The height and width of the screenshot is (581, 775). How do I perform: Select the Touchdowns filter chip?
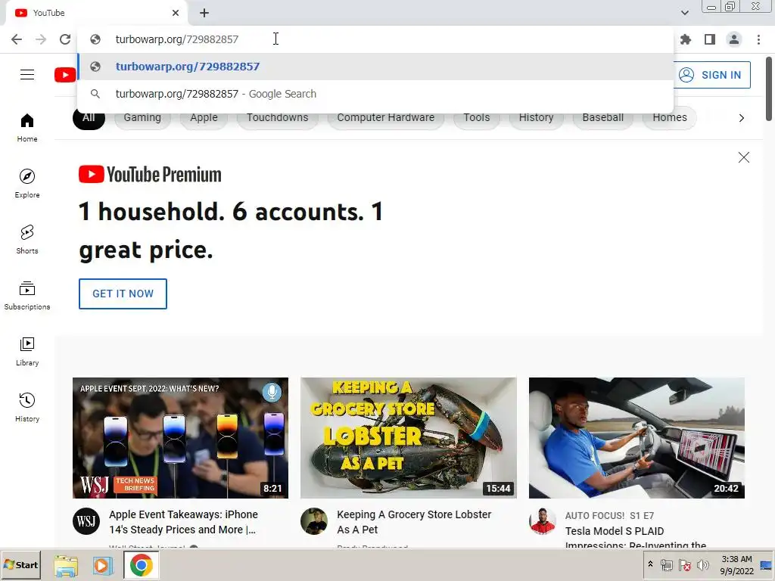[277, 117]
